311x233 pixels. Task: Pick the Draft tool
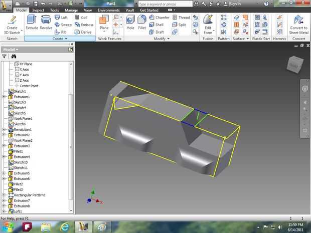pos(157,32)
